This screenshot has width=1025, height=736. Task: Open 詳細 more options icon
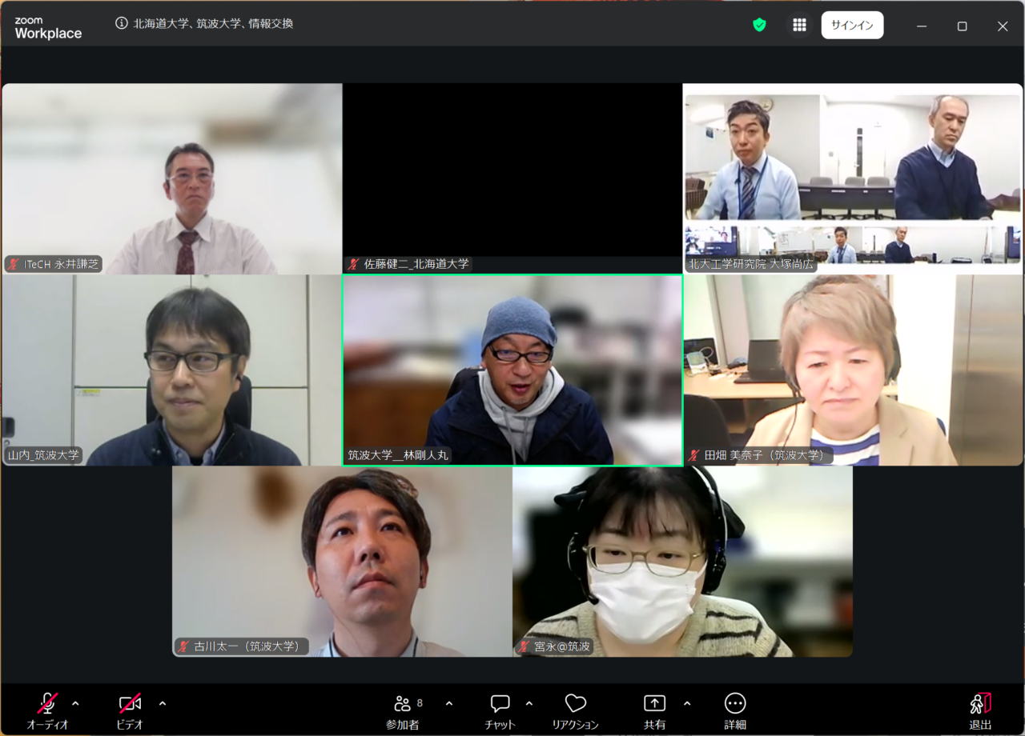734,710
